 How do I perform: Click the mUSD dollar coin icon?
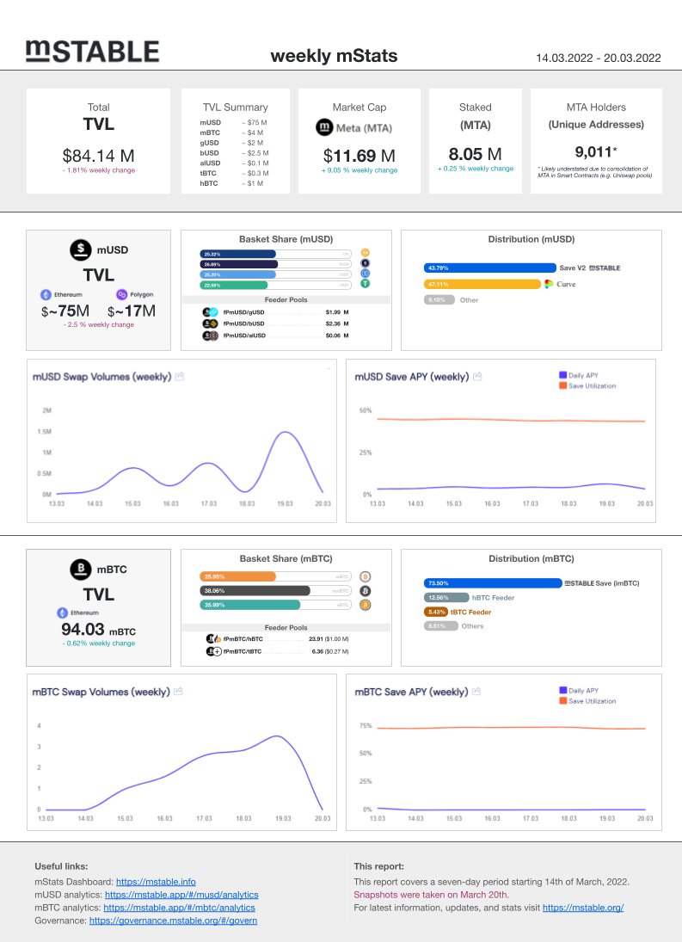click(81, 250)
